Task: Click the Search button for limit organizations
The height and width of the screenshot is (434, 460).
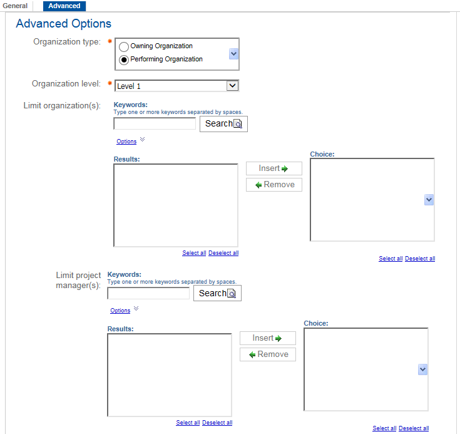Action: 223,124
